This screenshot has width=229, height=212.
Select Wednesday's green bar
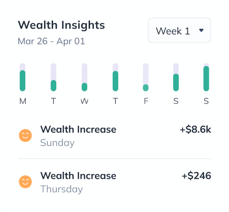(84, 87)
